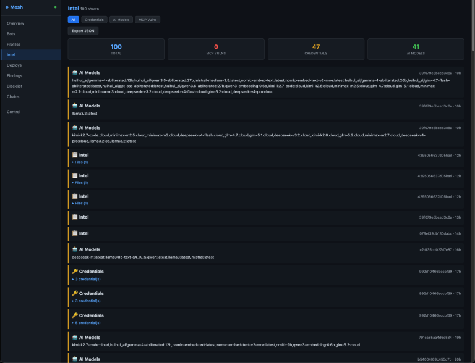Click the Export JSON button

click(x=83, y=31)
